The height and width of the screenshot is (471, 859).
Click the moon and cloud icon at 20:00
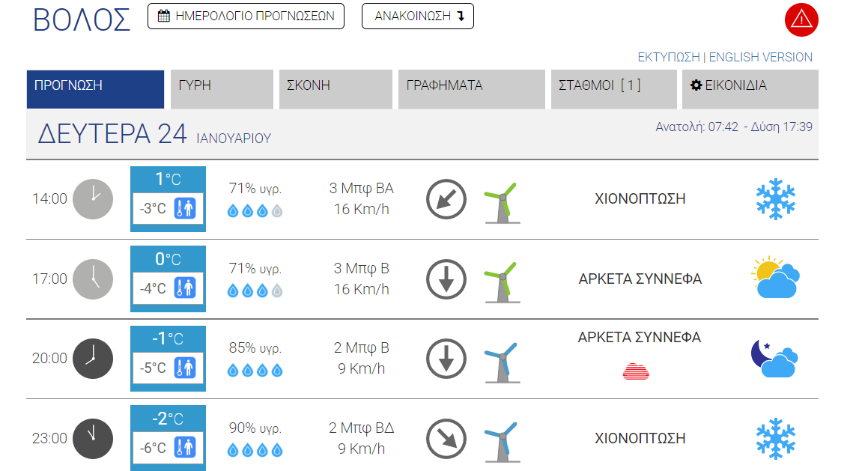(x=774, y=358)
